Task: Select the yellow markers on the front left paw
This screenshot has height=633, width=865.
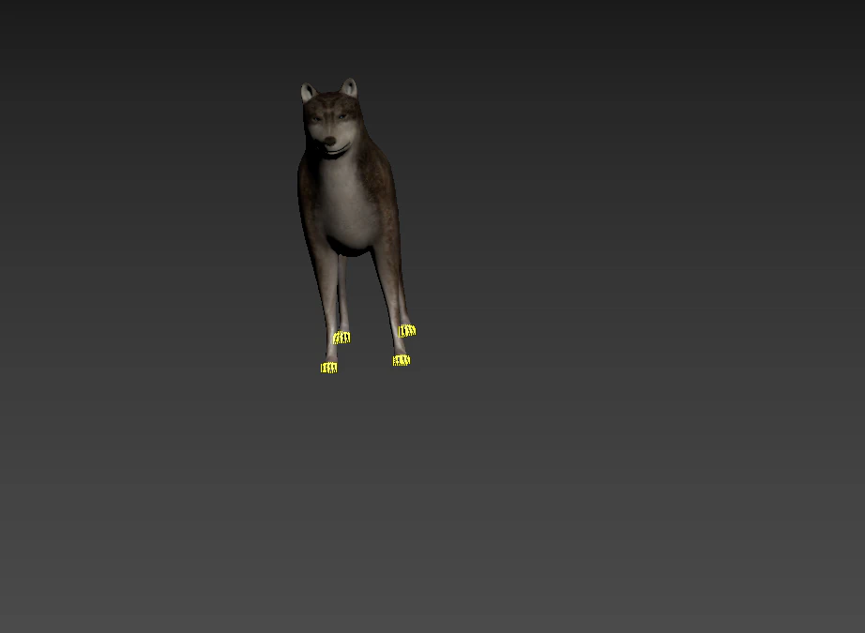Action: (402, 359)
